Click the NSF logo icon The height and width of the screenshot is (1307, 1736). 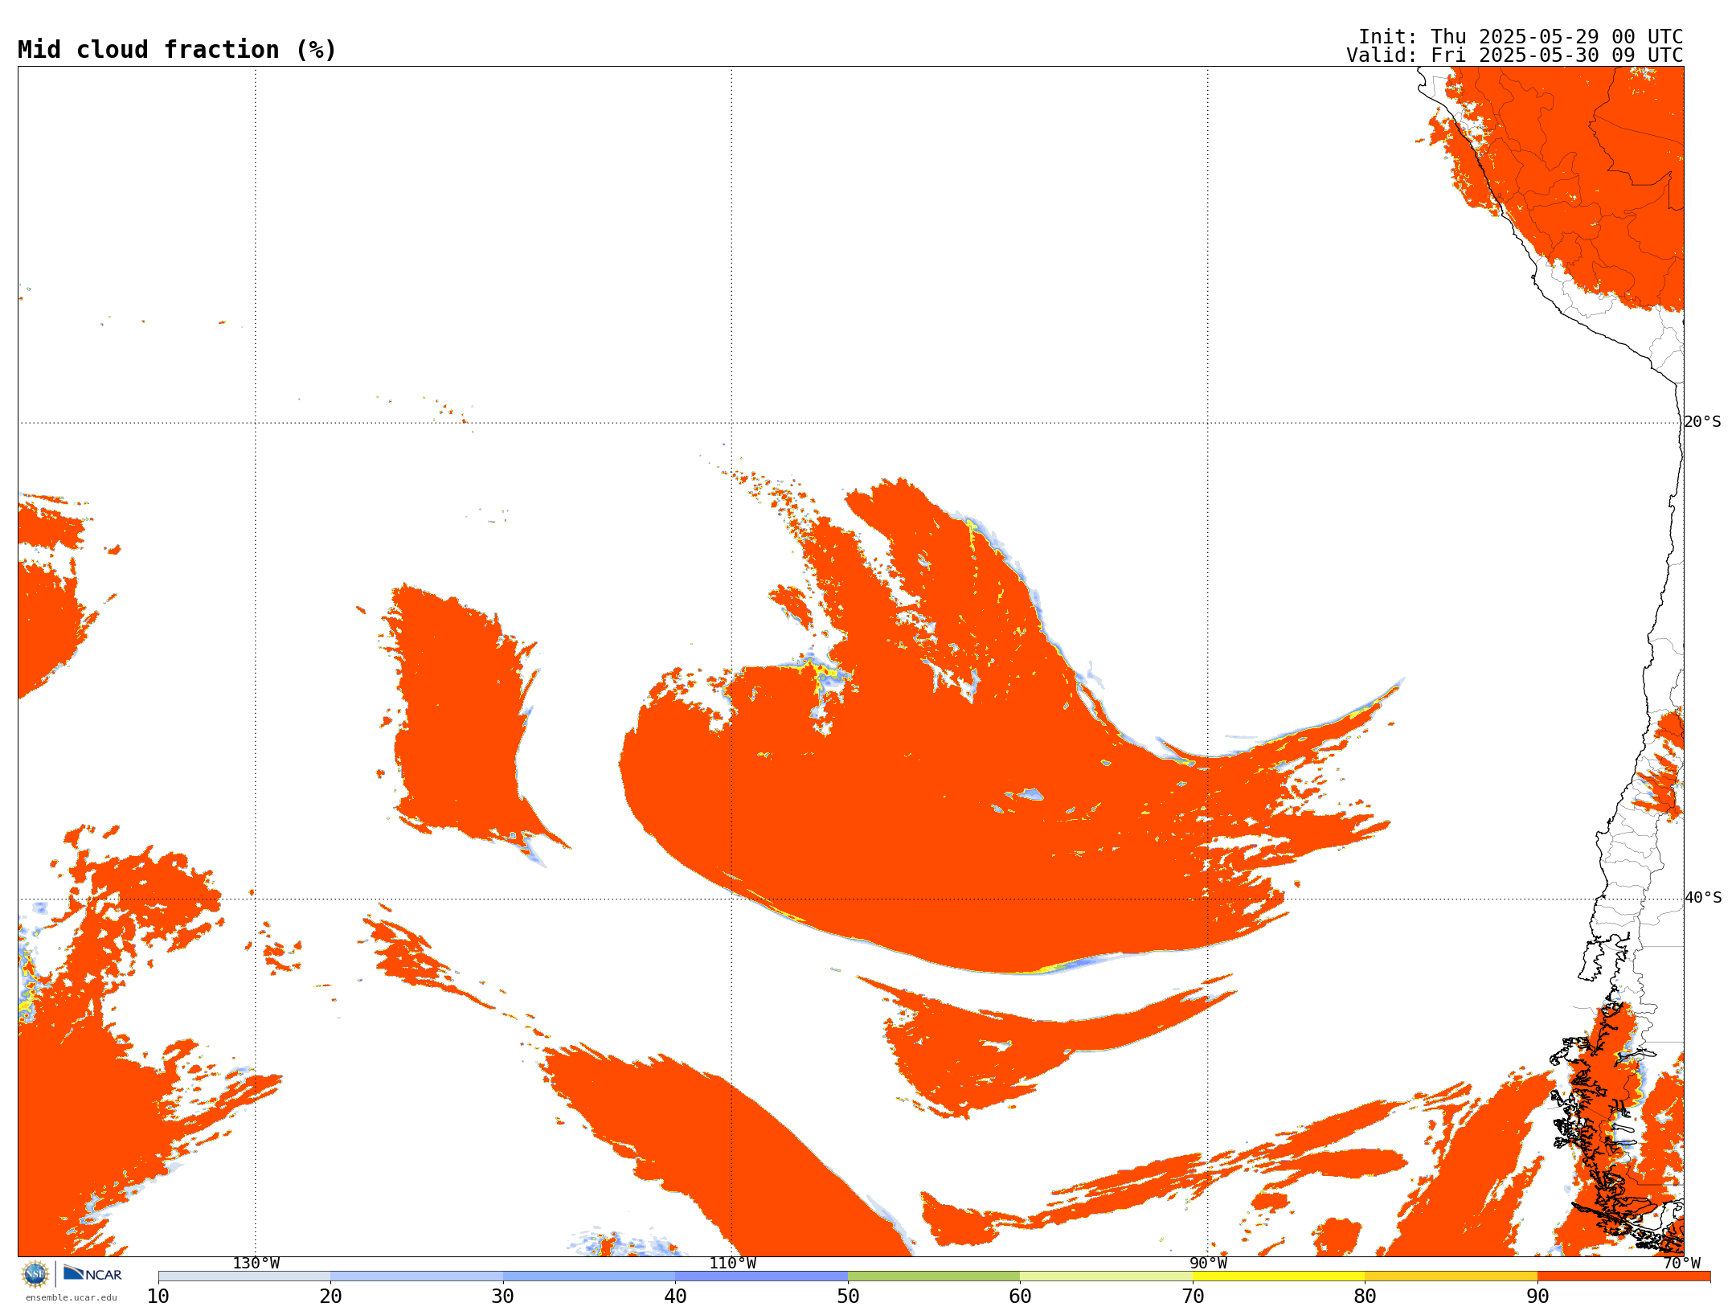click(x=35, y=1274)
